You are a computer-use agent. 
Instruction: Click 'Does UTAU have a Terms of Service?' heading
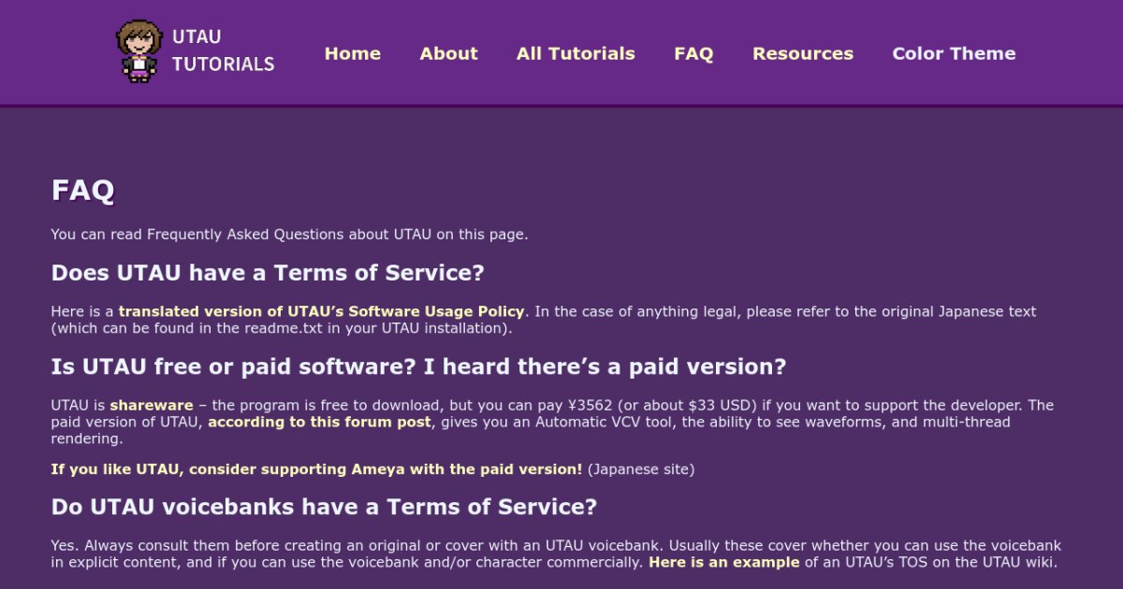(268, 273)
